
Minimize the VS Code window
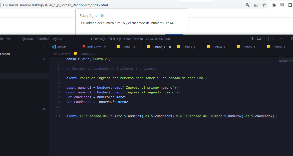point(281,39)
